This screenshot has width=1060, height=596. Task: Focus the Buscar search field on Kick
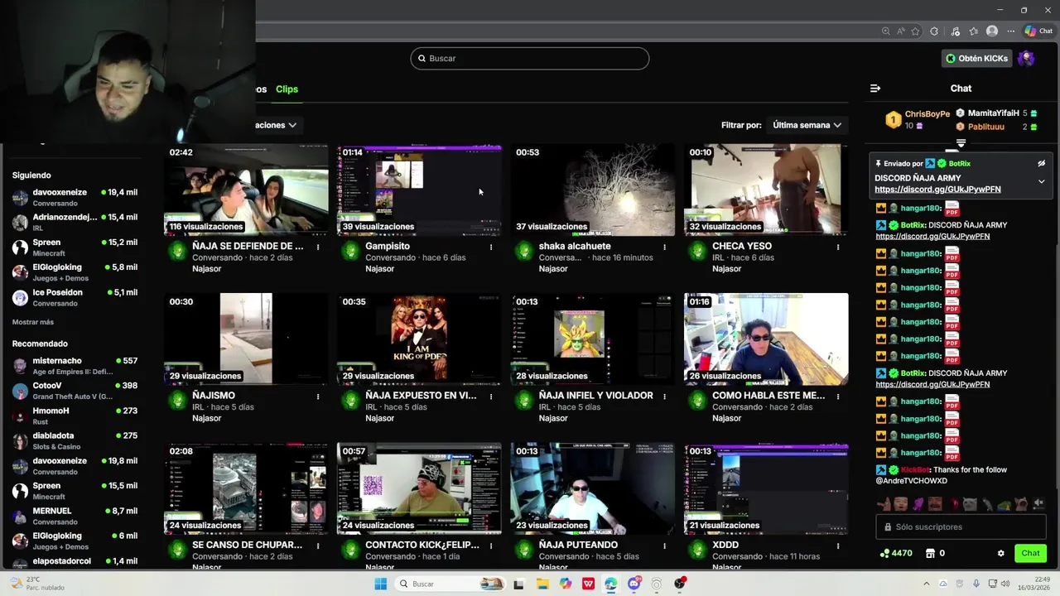click(x=530, y=58)
